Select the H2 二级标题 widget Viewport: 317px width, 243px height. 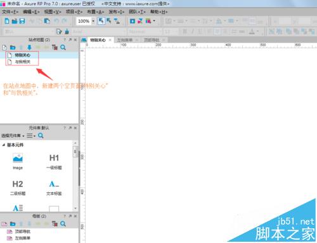coord(18,188)
